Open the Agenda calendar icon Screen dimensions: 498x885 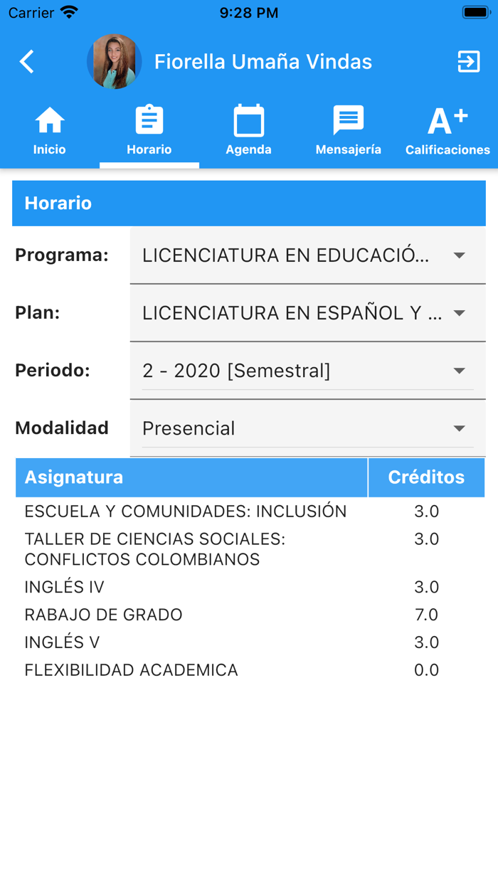(249, 121)
